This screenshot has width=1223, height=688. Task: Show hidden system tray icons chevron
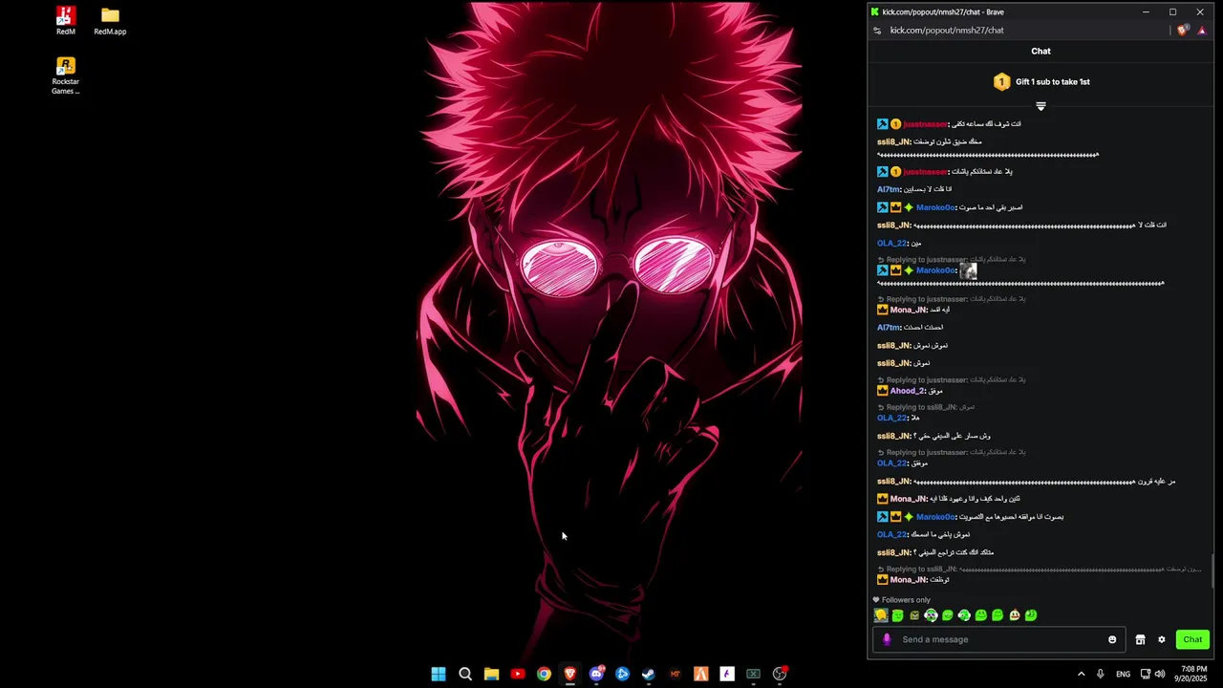tap(1082, 674)
